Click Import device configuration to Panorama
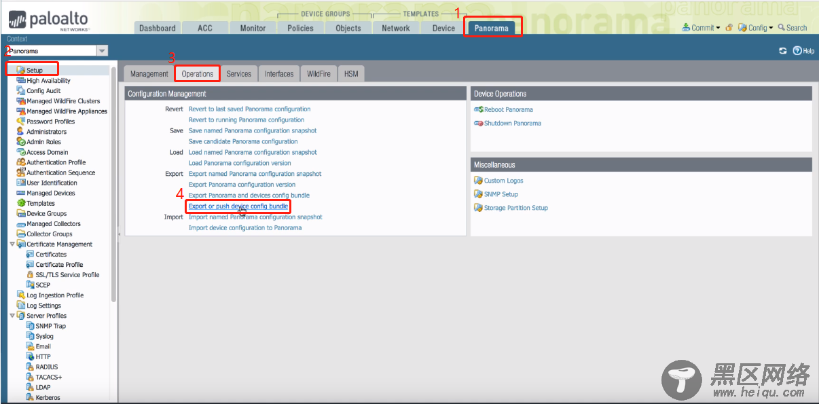Image resolution: width=819 pixels, height=404 pixels. point(245,228)
